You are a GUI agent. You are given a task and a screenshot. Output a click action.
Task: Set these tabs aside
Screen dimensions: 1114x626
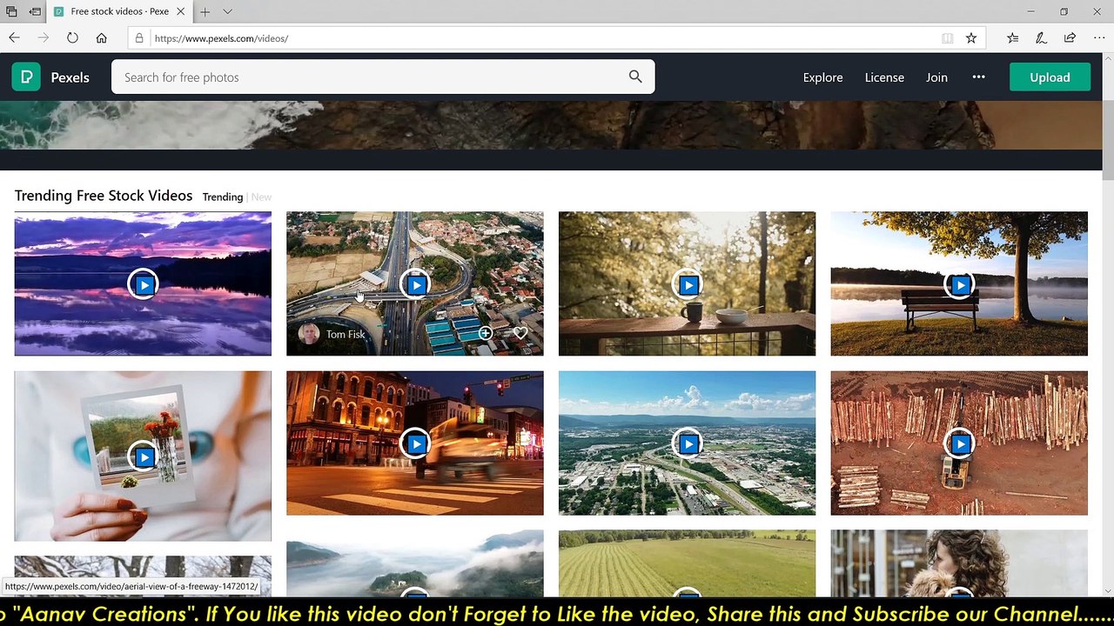pyautogui.click(x=35, y=11)
